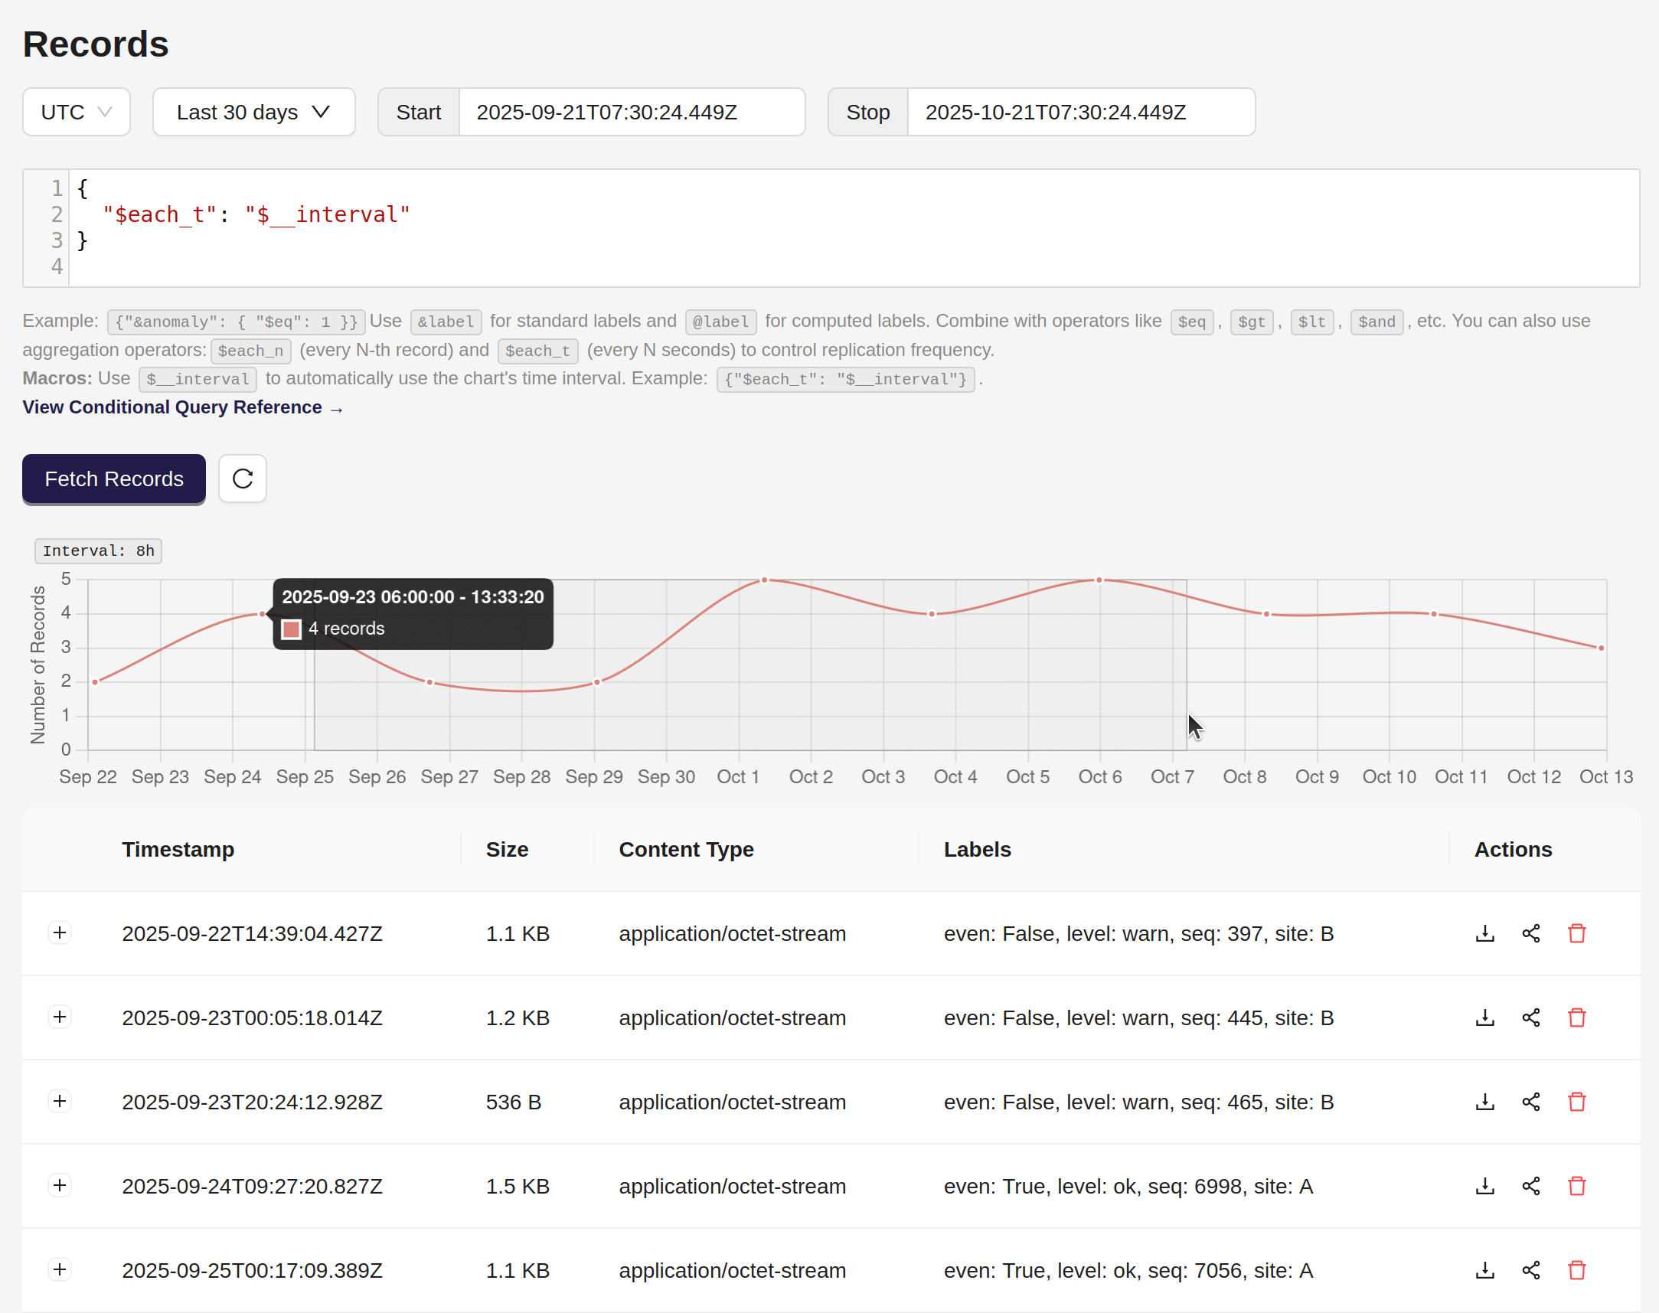
Task: Expand the 2025-09-22T14:39:04 record row
Action: (60, 932)
